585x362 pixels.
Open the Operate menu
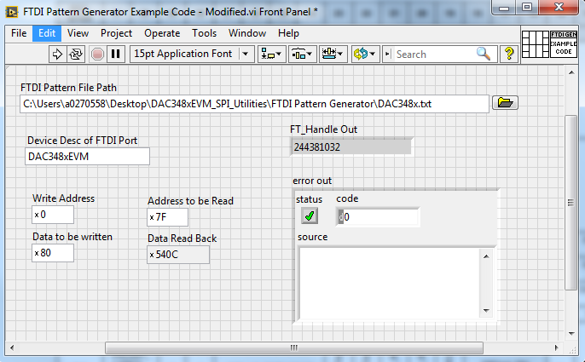[x=162, y=33]
